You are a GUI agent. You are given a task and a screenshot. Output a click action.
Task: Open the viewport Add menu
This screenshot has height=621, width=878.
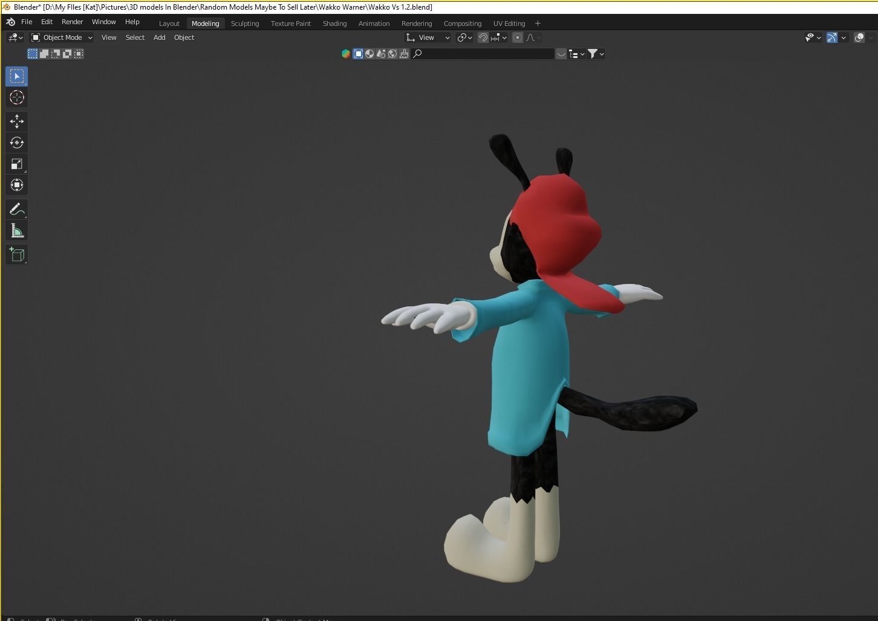[x=159, y=37]
